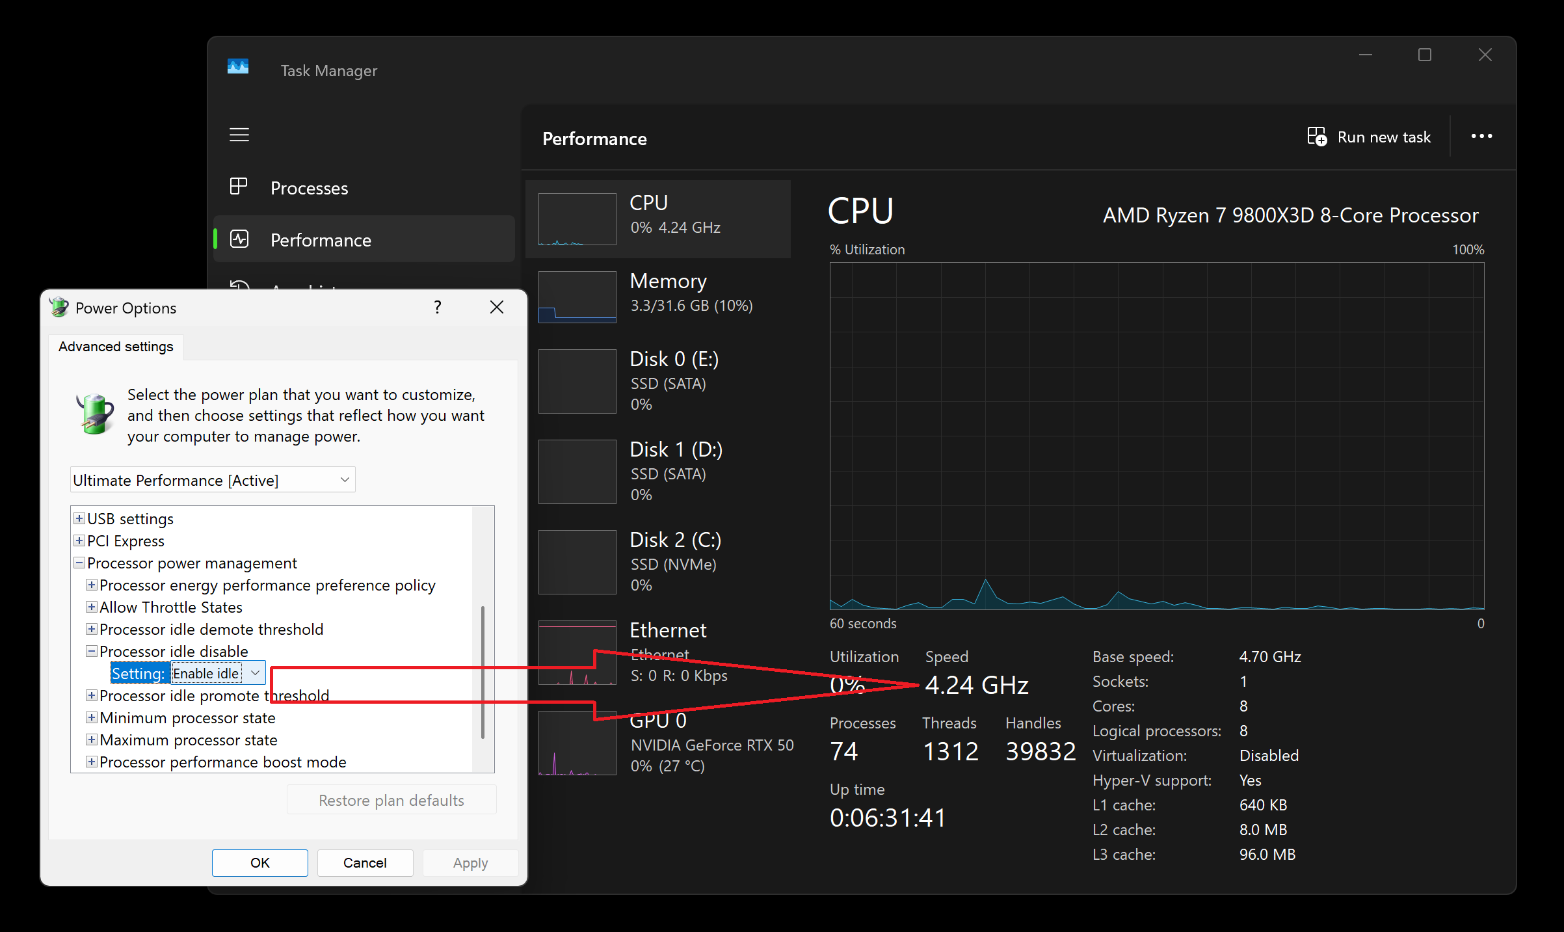Minimize the Task Manager window
Screen dimensions: 1564x932
[x=1366, y=55]
